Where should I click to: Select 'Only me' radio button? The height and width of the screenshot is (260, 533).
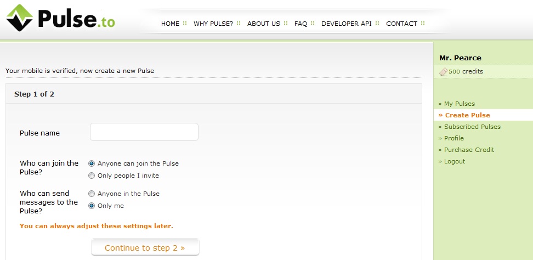tap(92, 206)
